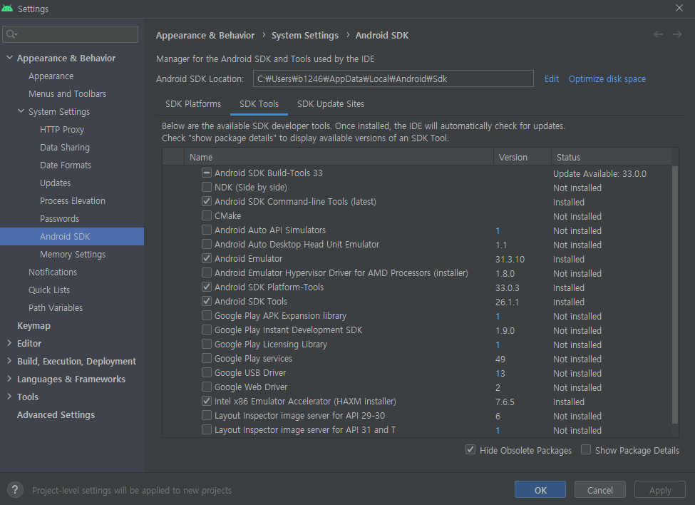Screen dimensions: 695x505
Task: Check Layout Inspector image server for API 31 and T
Action: (x=207, y=429)
